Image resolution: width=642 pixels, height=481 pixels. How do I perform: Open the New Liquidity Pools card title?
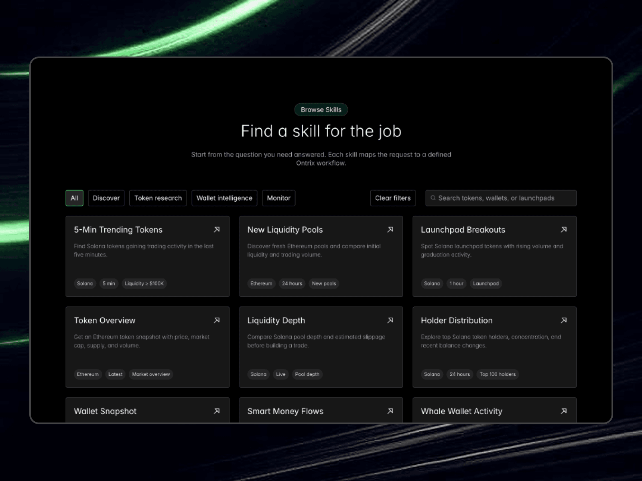click(285, 230)
